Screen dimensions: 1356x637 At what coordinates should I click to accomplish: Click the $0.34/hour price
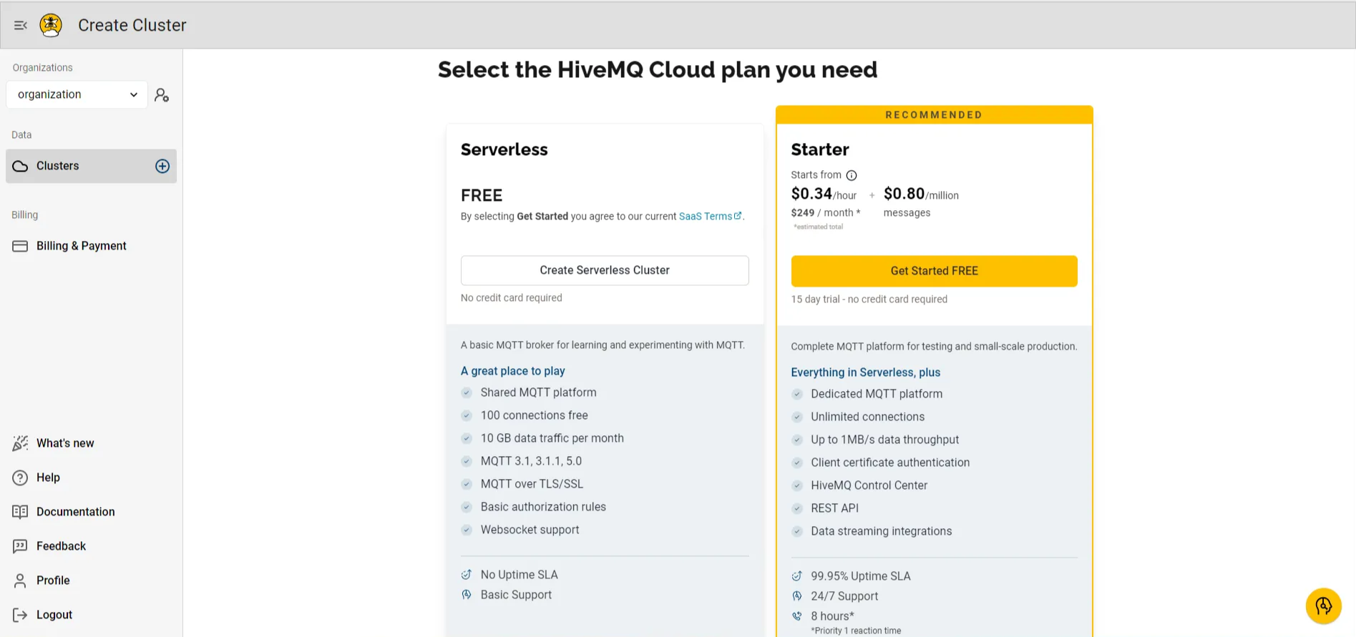click(x=824, y=194)
